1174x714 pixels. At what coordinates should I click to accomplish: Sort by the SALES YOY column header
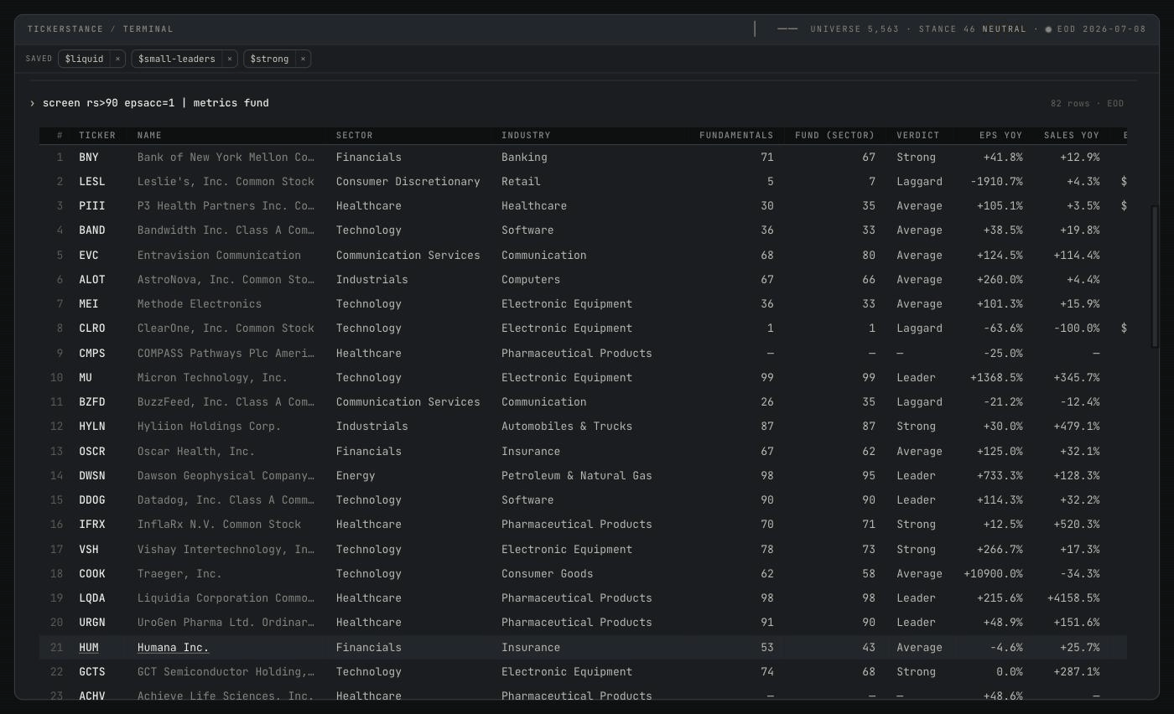[1071, 135]
